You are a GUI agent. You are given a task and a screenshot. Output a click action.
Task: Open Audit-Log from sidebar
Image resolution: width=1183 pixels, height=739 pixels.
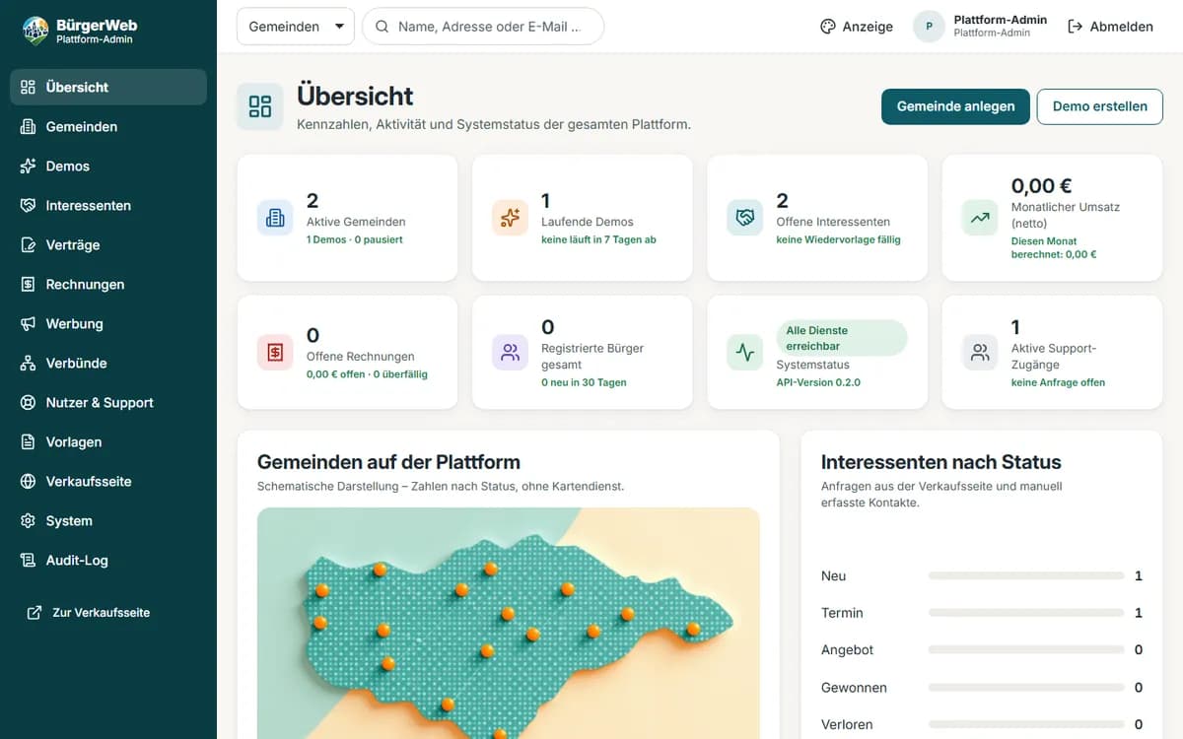point(108,560)
